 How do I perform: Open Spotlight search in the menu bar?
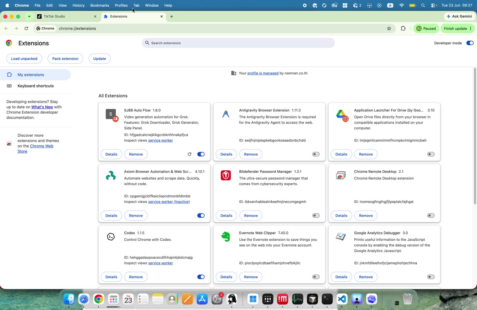coord(423,5)
